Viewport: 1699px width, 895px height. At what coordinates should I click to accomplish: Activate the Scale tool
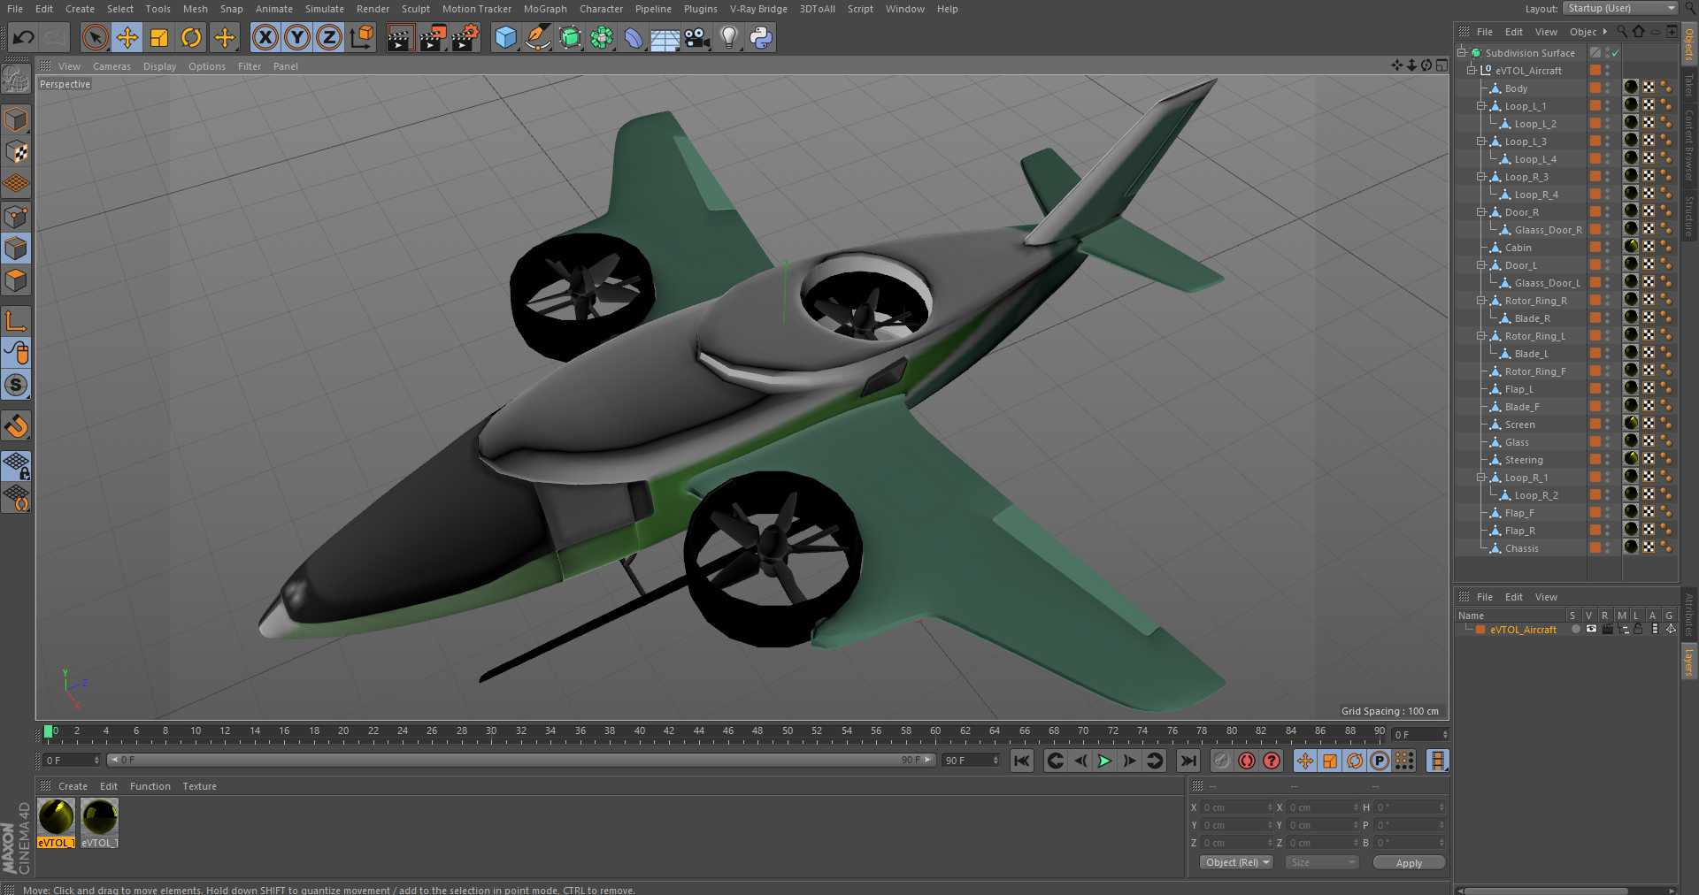pos(159,37)
